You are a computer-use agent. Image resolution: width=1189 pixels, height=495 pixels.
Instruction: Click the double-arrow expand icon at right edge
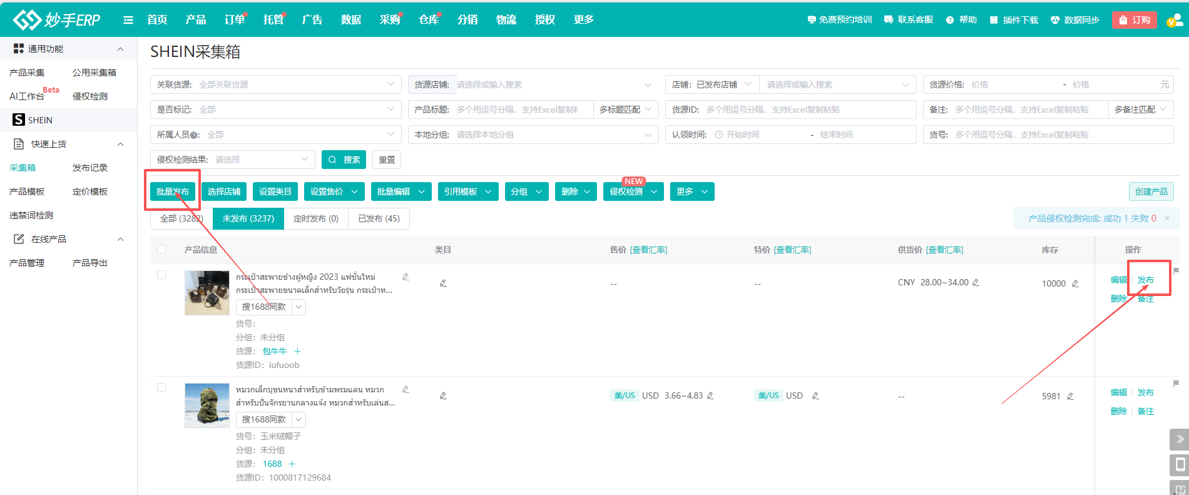[x=1179, y=439]
